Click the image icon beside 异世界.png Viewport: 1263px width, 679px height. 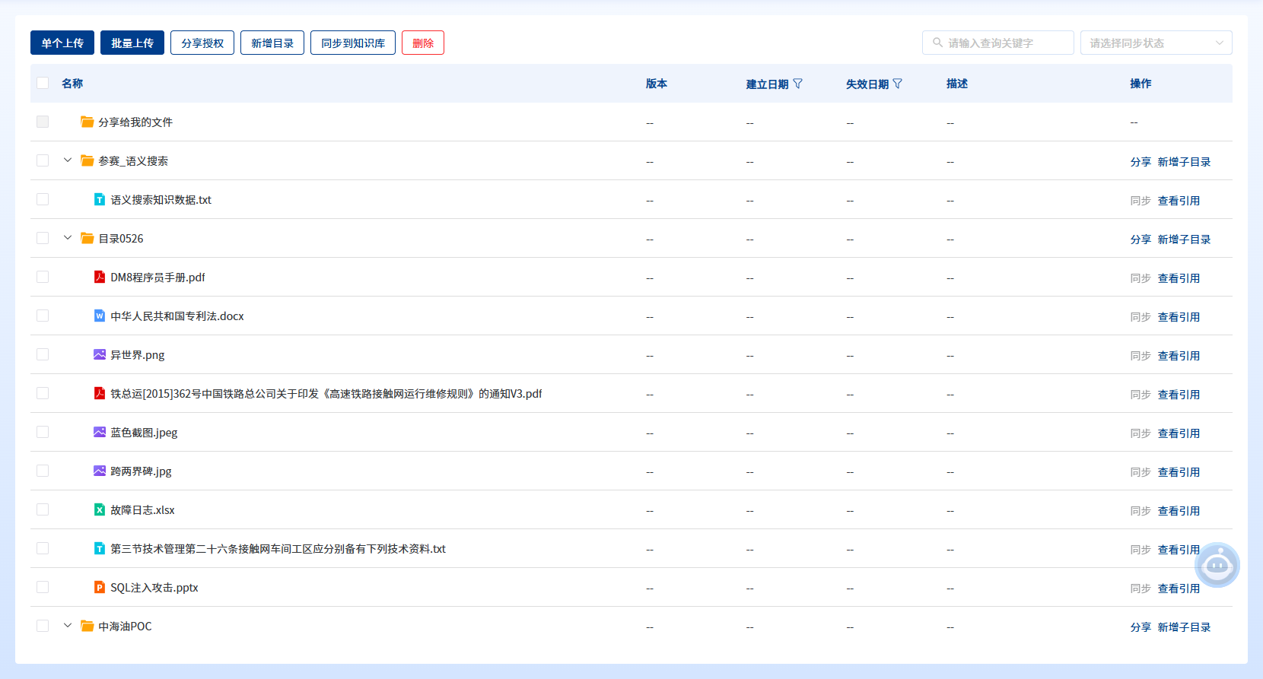coord(100,354)
